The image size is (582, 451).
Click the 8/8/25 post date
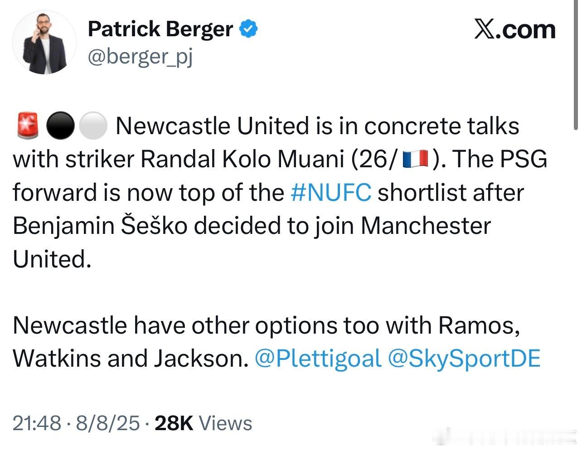pos(108,423)
